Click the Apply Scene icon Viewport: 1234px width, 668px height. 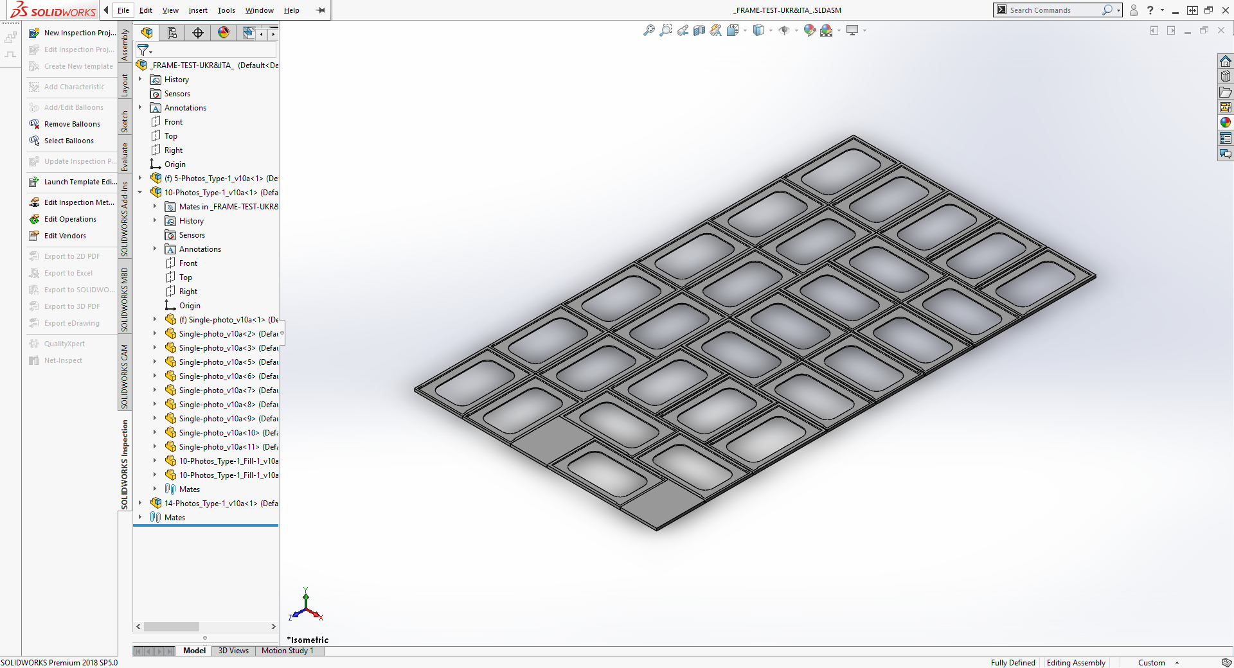(827, 30)
